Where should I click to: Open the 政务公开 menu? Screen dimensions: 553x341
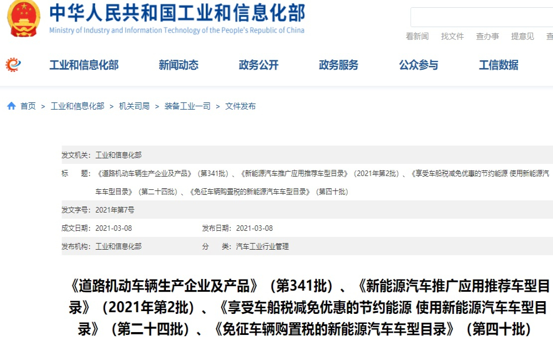coord(258,65)
